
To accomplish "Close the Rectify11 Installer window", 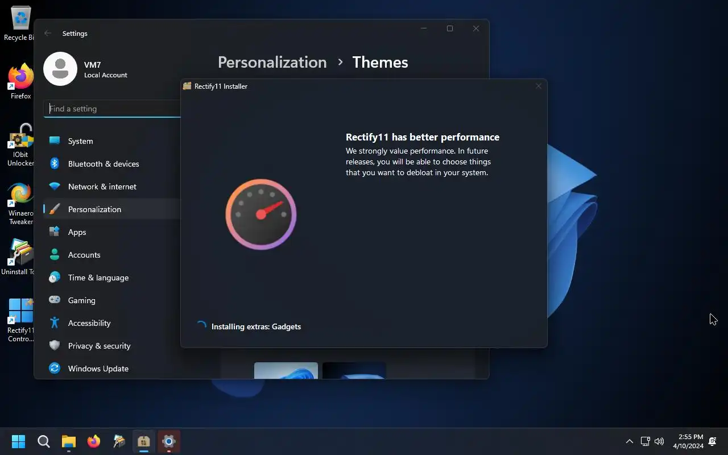I will pyautogui.click(x=539, y=86).
